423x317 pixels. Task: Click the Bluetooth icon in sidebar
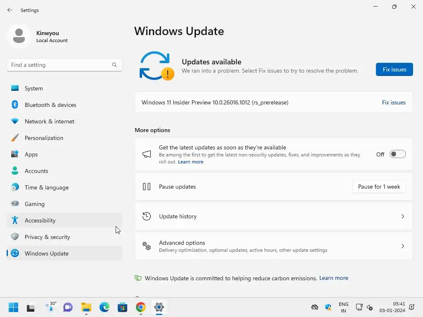click(x=15, y=104)
